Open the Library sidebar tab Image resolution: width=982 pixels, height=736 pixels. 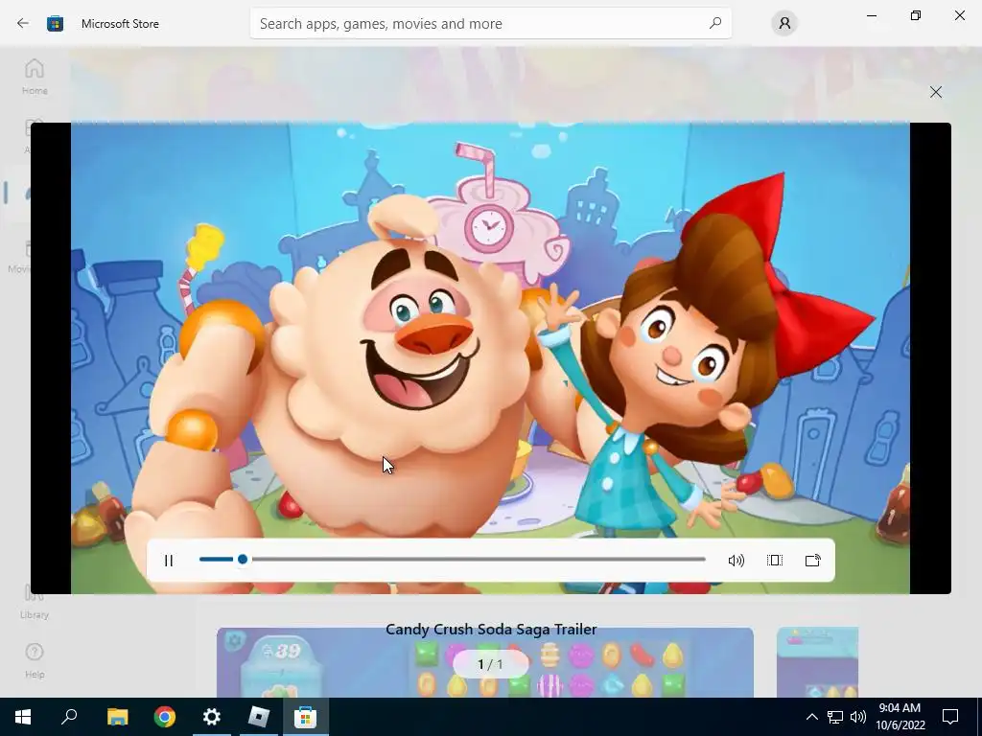[35, 602]
